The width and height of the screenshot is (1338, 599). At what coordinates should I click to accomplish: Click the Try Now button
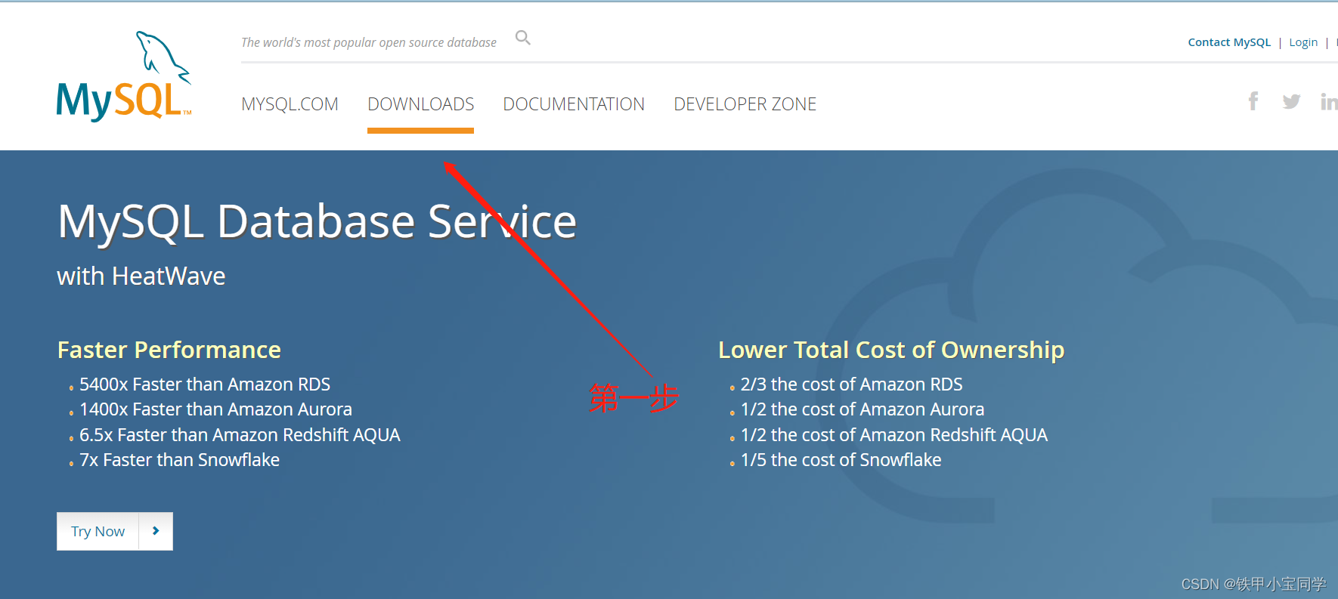[x=114, y=531]
